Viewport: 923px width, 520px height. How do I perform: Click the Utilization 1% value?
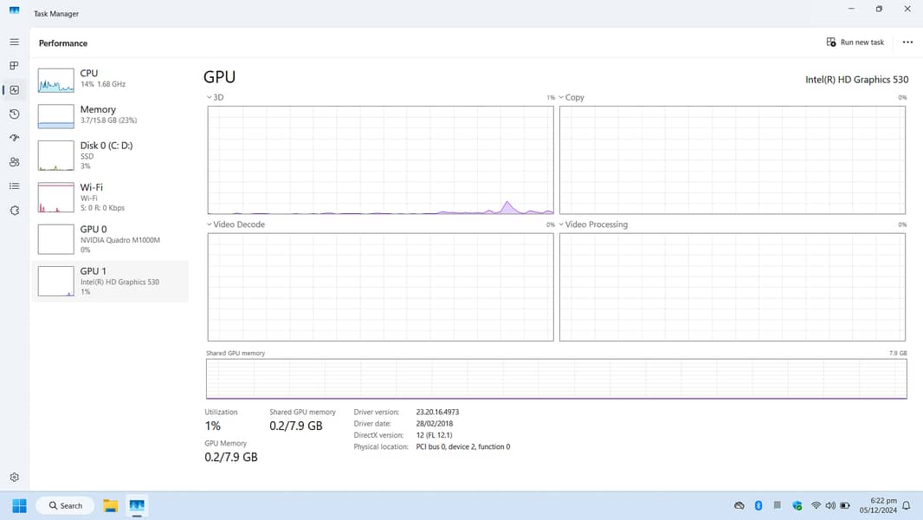pyautogui.click(x=212, y=426)
